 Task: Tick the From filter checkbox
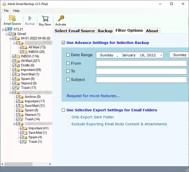(68, 63)
